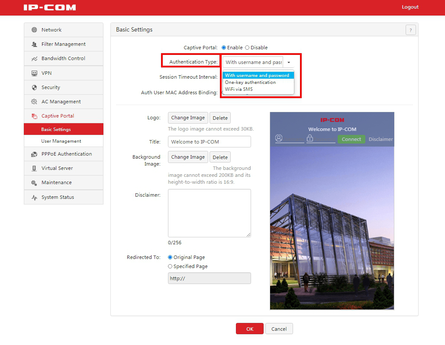Choose One-key authentication option

coord(258,82)
